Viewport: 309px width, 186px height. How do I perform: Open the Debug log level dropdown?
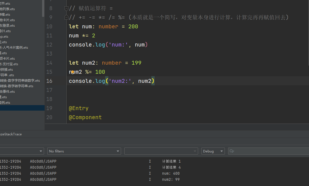click(x=213, y=151)
